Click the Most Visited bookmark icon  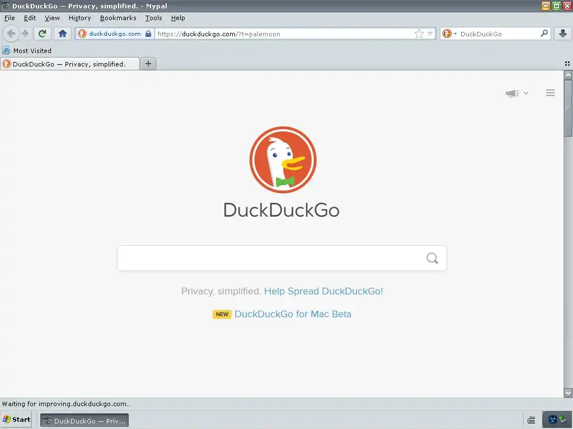pyautogui.click(x=6, y=50)
